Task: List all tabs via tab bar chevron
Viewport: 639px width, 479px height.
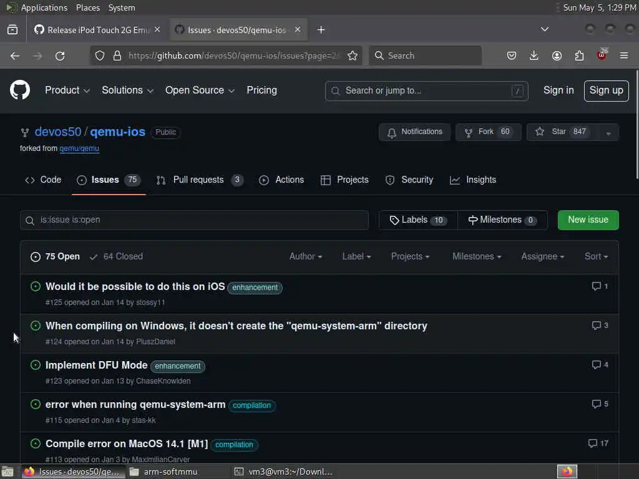Action: 544,29
